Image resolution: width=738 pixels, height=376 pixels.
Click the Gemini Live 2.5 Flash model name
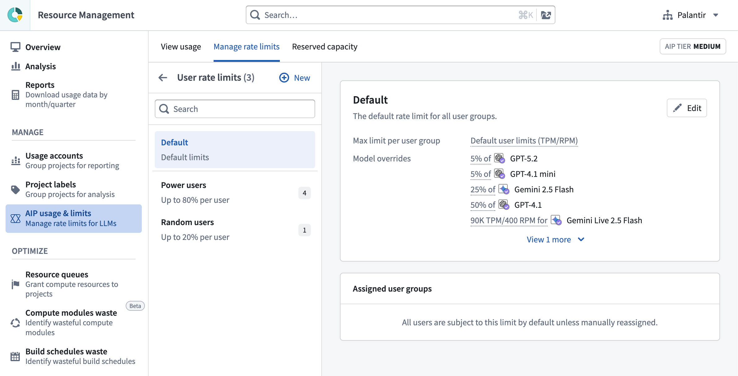[x=604, y=220]
